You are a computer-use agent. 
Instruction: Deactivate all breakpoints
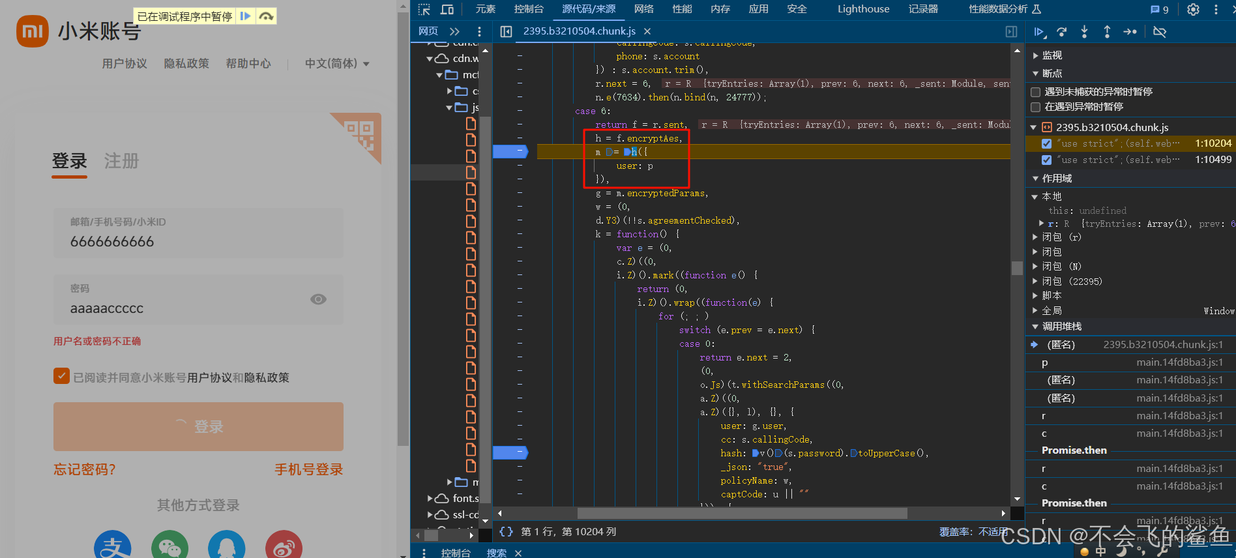tap(1160, 31)
